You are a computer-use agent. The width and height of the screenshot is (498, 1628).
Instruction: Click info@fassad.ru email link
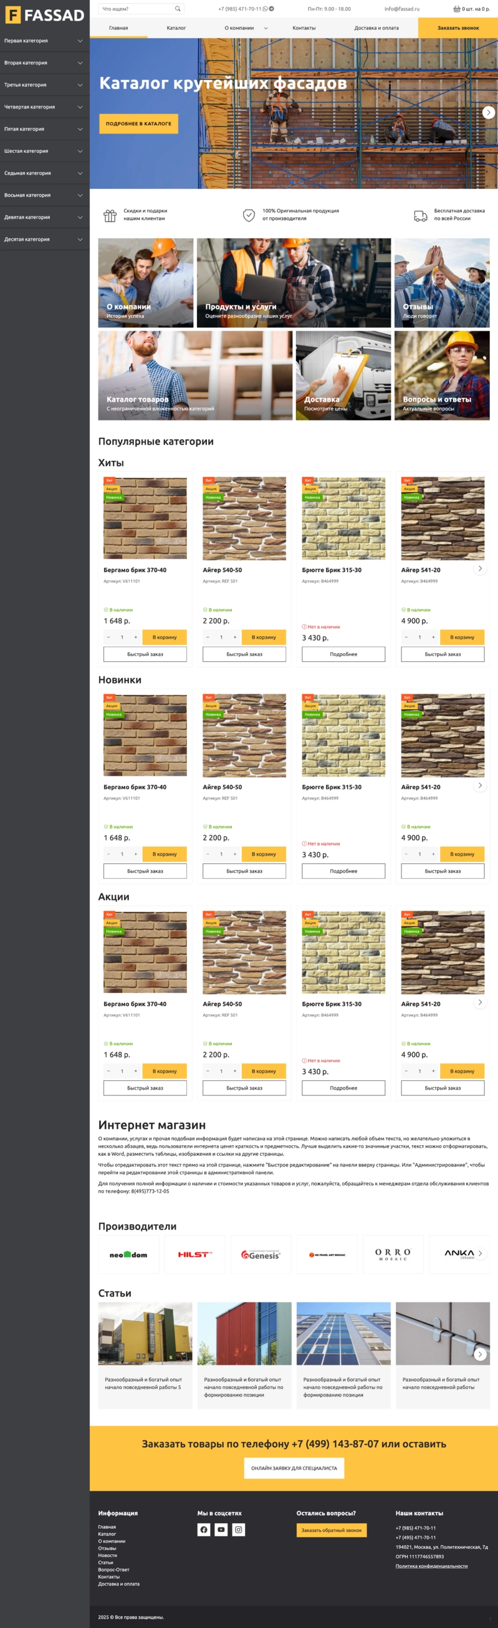(x=402, y=9)
